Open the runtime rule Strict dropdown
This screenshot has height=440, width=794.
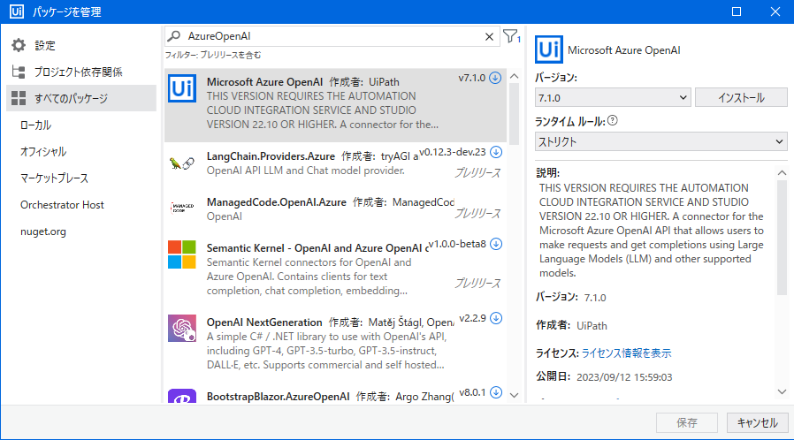660,141
